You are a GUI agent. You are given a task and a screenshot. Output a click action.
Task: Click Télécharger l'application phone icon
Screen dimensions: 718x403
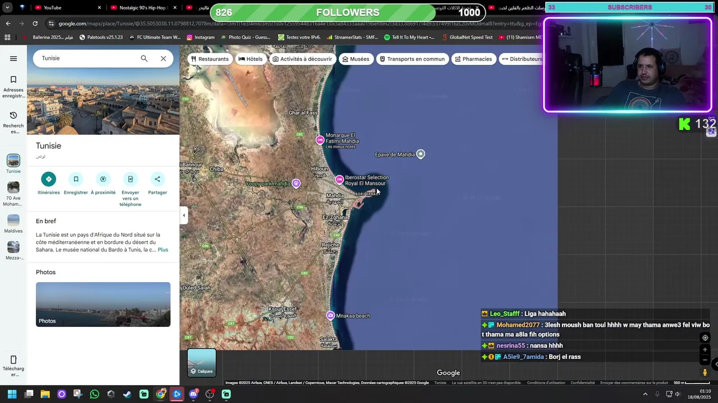pyautogui.click(x=13, y=366)
